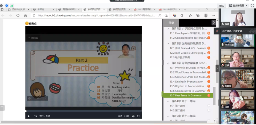Collapse chapter 第15章 第十二单元

pyautogui.click(x=168, y=116)
